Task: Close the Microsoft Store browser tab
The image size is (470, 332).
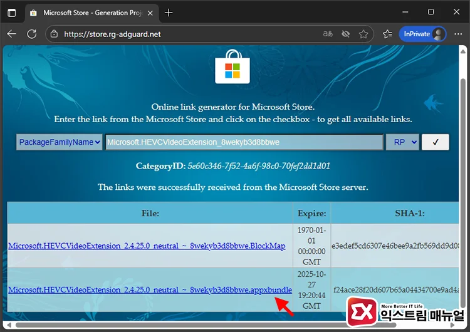Action: click(x=148, y=13)
